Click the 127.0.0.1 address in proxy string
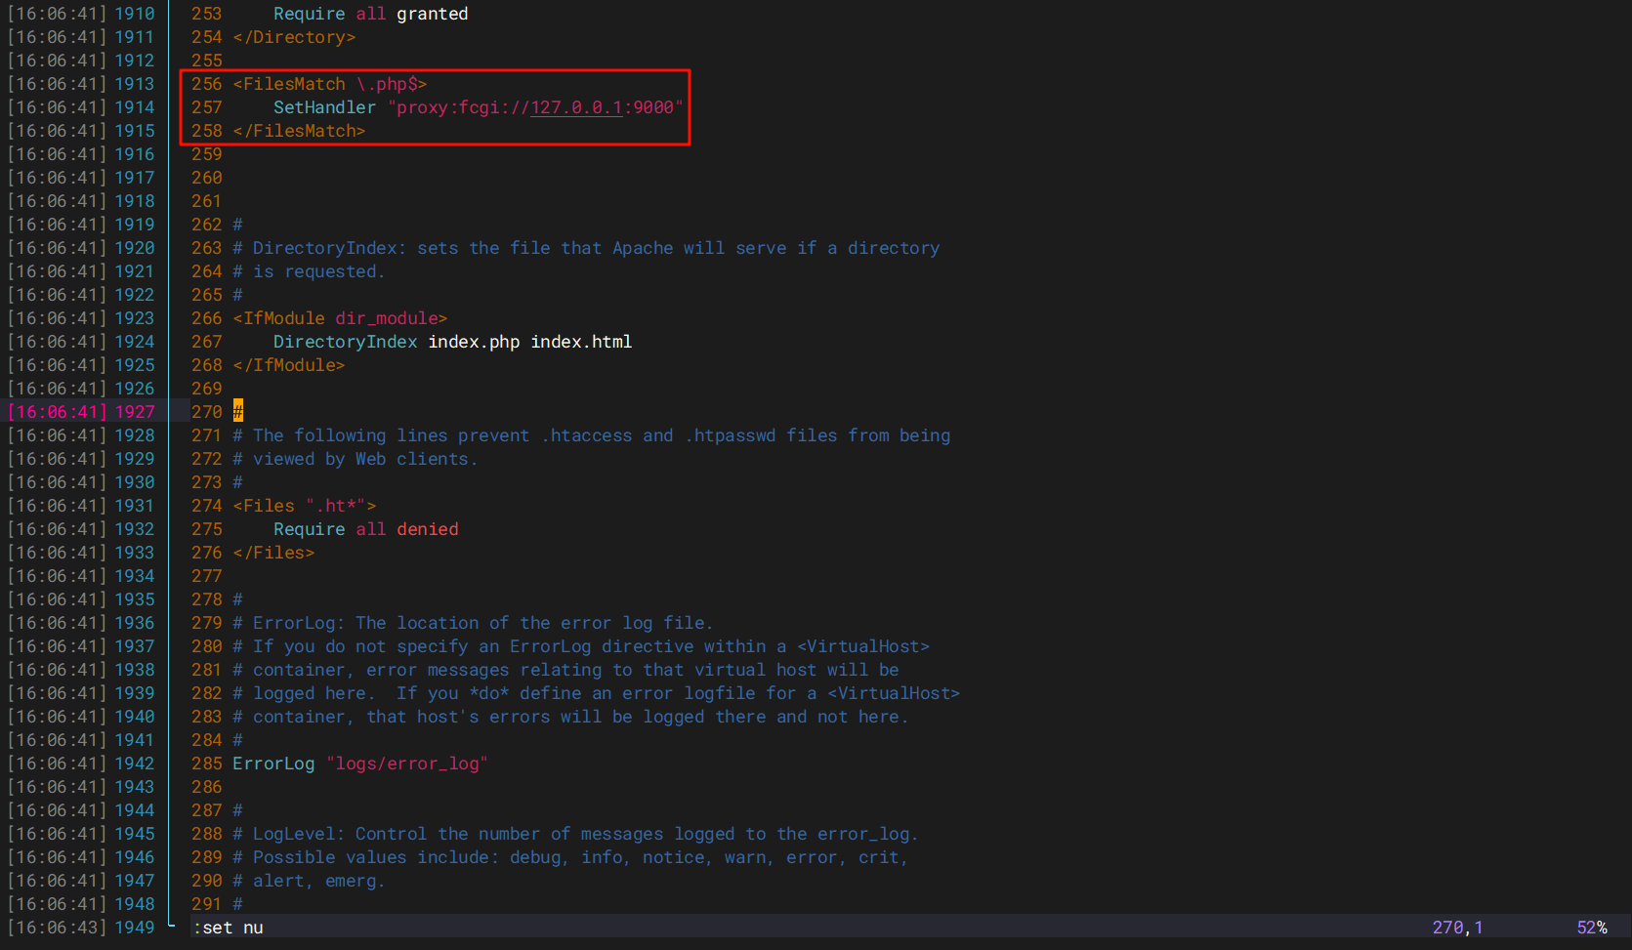Screen dimensions: 1632x950 coord(576,107)
